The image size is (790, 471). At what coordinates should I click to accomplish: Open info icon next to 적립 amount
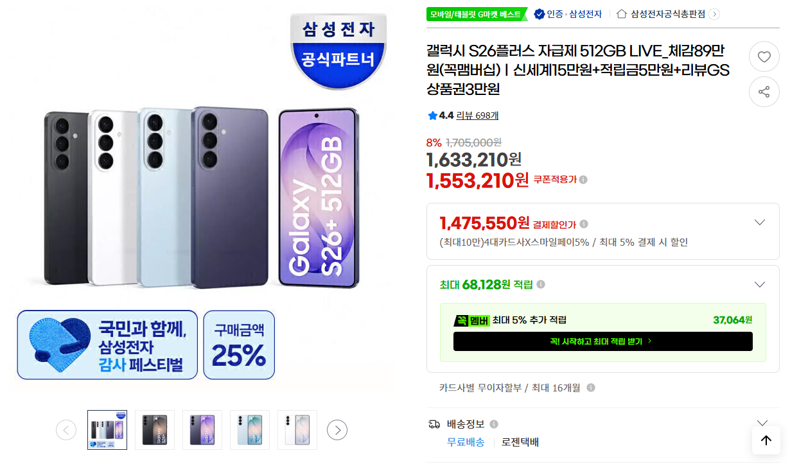541,284
